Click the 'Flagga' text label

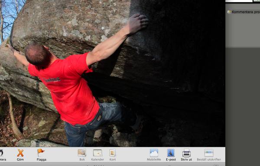tap(42, 159)
